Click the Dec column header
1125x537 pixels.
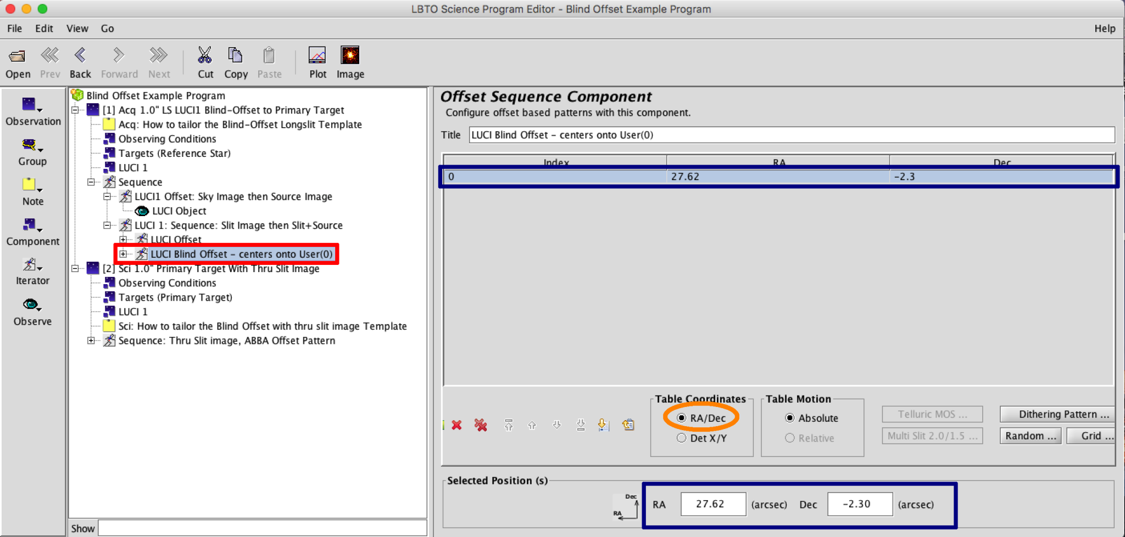coord(1001,161)
